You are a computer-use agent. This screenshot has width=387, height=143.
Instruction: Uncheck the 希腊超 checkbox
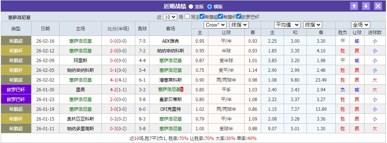click(x=202, y=17)
